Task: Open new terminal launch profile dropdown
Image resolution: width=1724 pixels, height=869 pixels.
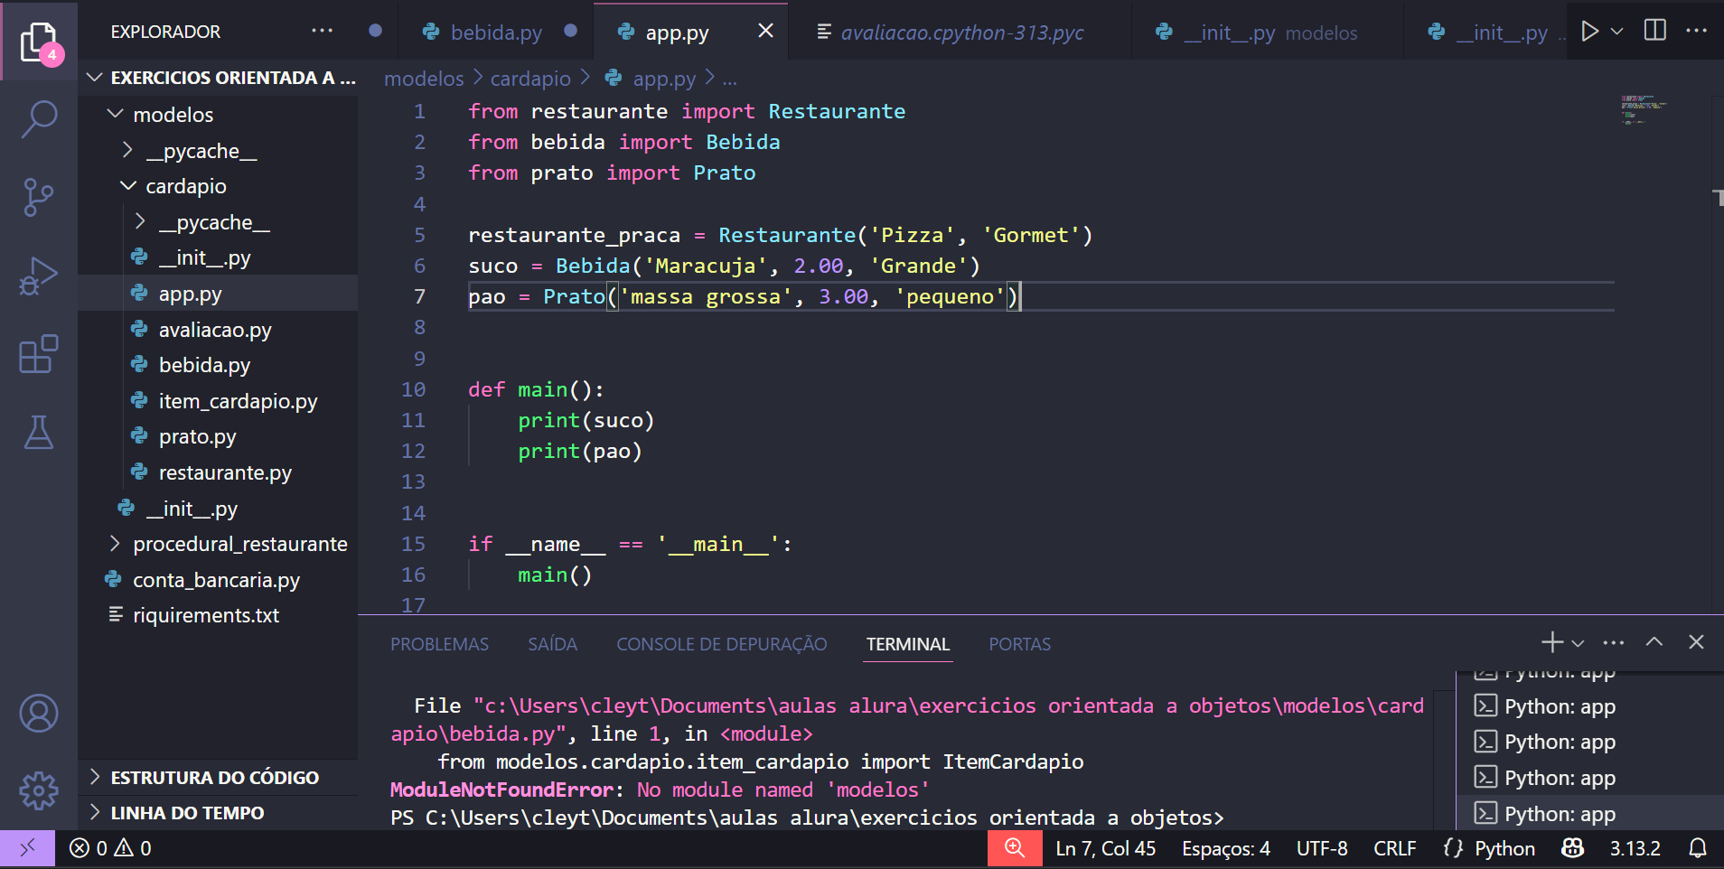Action: 1578,643
